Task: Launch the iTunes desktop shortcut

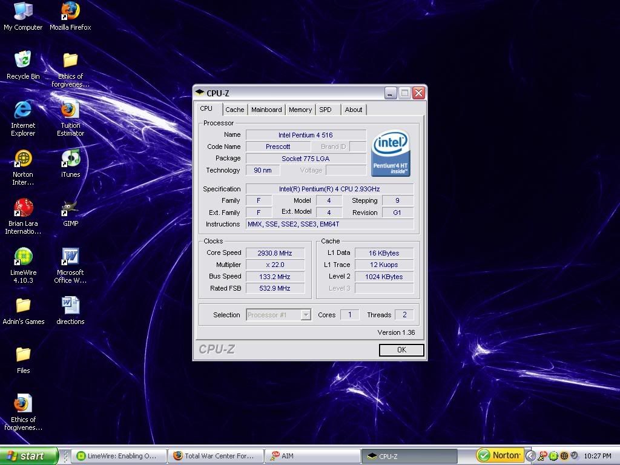Action: [x=70, y=159]
